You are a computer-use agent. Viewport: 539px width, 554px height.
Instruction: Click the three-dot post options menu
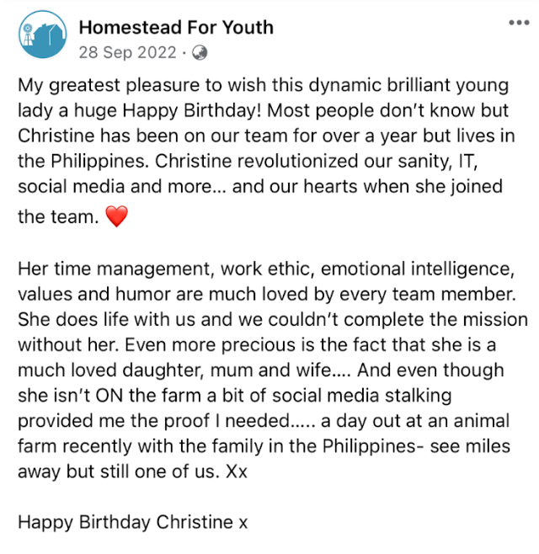(x=519, y=23)
